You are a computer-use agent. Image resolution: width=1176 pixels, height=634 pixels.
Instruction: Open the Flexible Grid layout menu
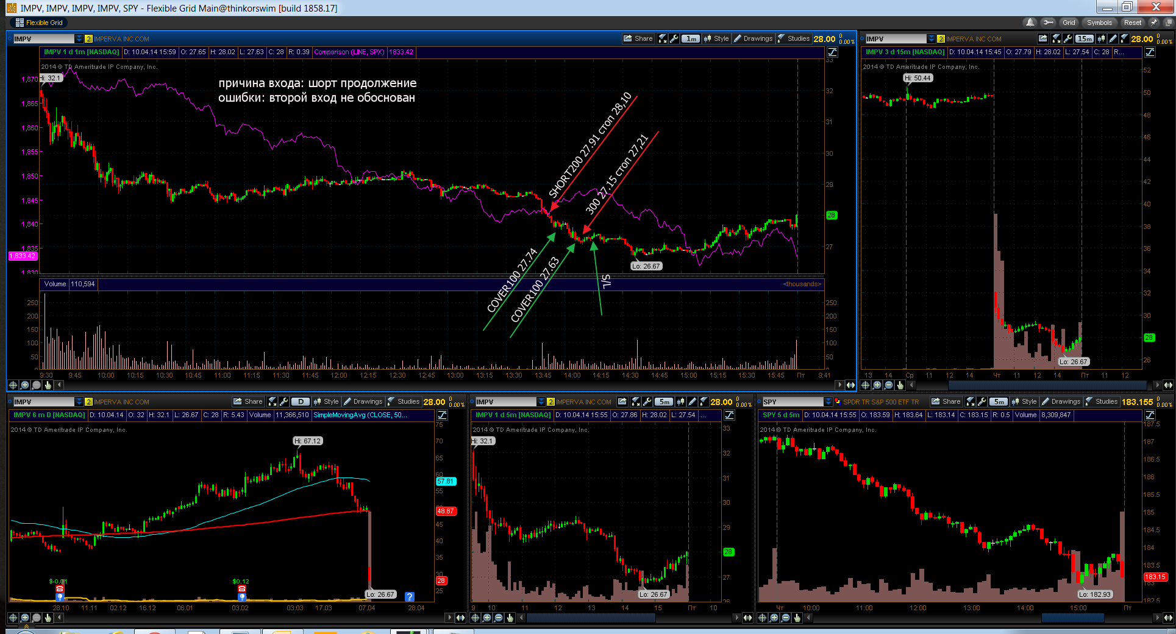(x=39, y=23)
